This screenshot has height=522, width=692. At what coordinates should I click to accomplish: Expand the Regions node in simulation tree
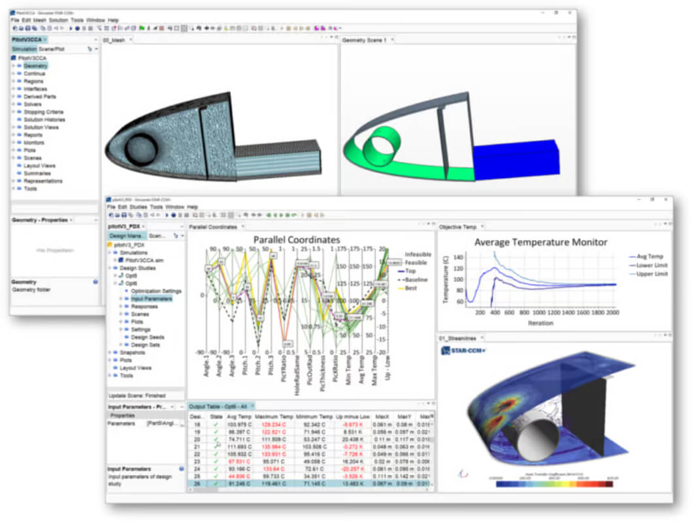point(13,81)
